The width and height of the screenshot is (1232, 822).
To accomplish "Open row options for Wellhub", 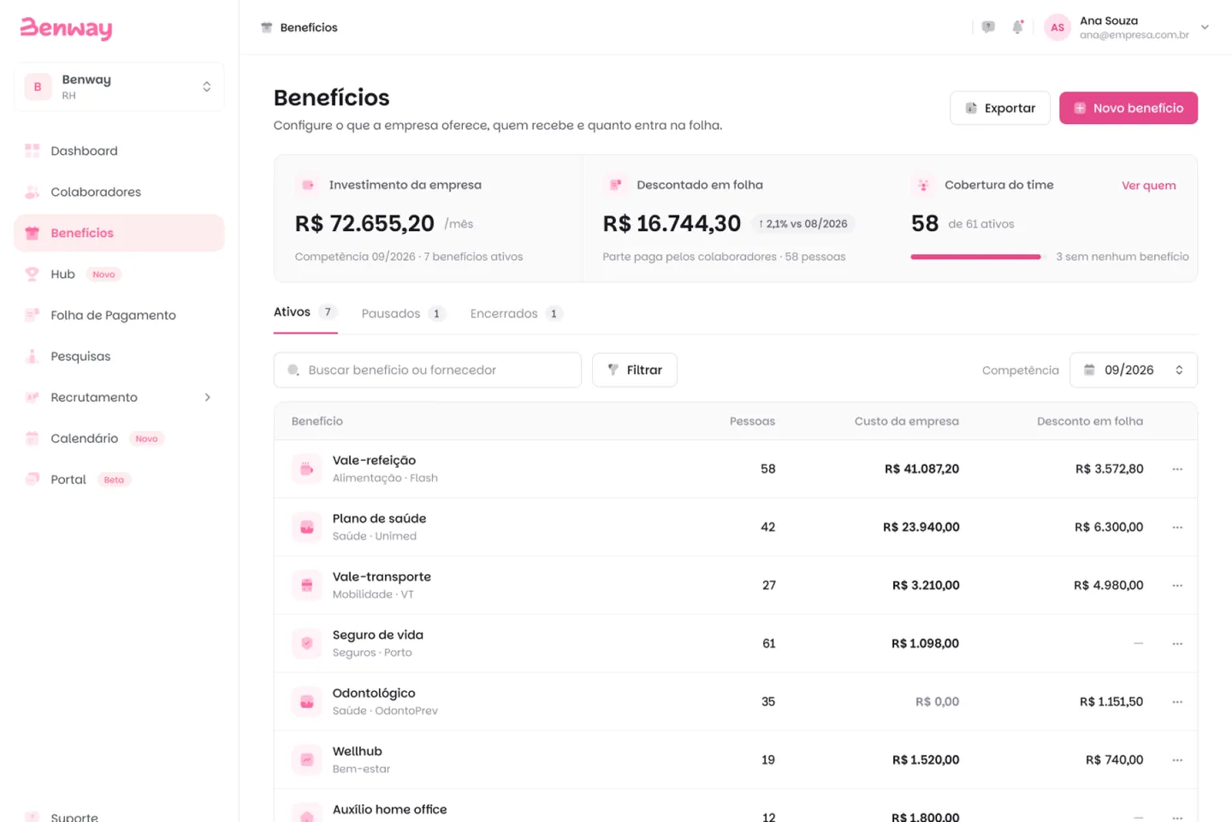I will coord(1177,760).
